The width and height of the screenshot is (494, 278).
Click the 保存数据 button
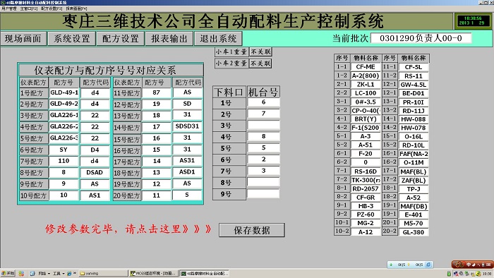pos(252,230)
